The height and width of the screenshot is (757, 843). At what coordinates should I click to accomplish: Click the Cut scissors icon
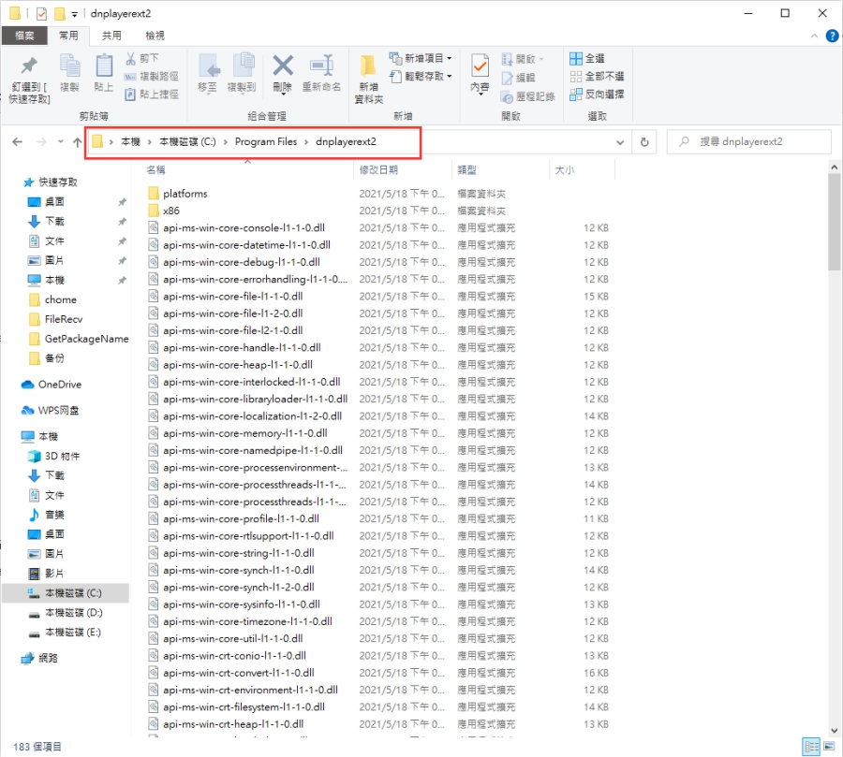tap(130, 58)
